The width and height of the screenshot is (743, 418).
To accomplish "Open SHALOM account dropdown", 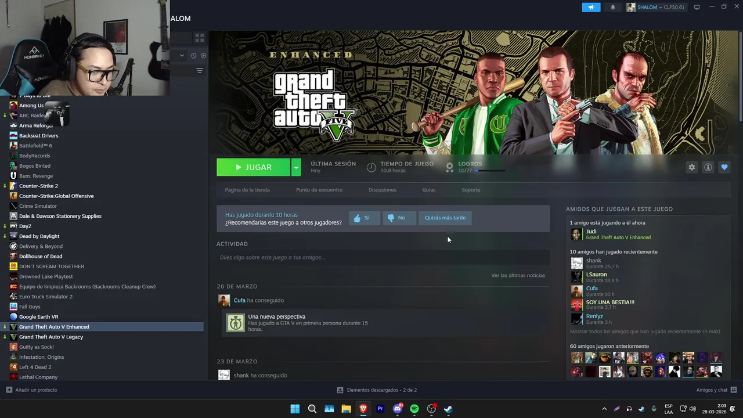I will 655,7.
